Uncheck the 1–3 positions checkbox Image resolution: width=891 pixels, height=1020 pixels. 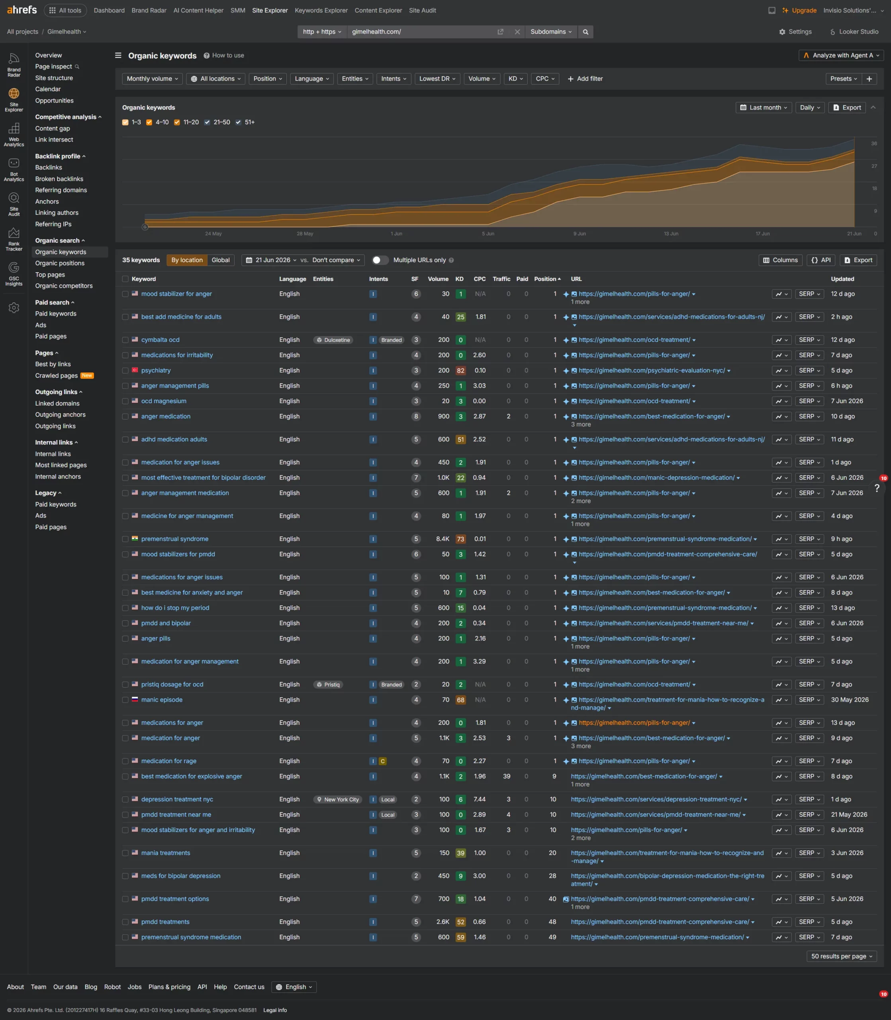click(x=125, y=122)
